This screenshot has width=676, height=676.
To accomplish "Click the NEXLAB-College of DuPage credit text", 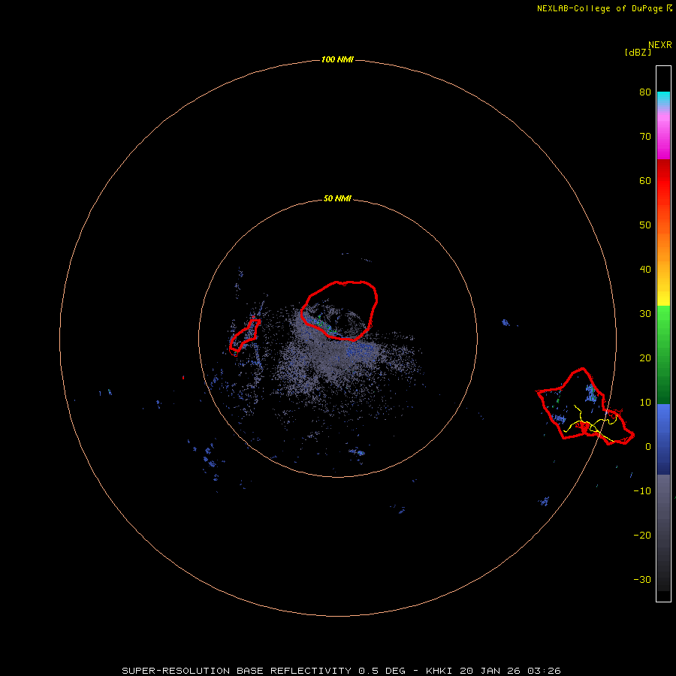I will click(x=599, y=8).
